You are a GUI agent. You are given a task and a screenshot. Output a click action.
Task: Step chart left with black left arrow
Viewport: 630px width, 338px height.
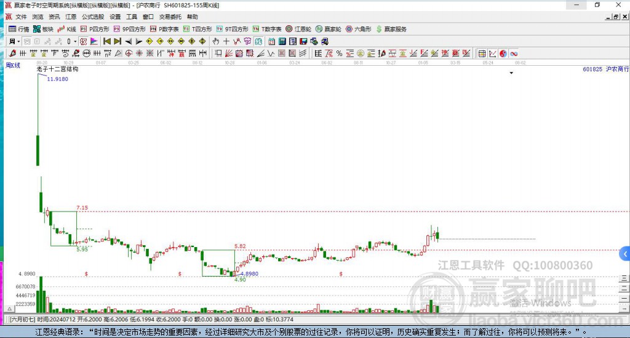(128, 41)
